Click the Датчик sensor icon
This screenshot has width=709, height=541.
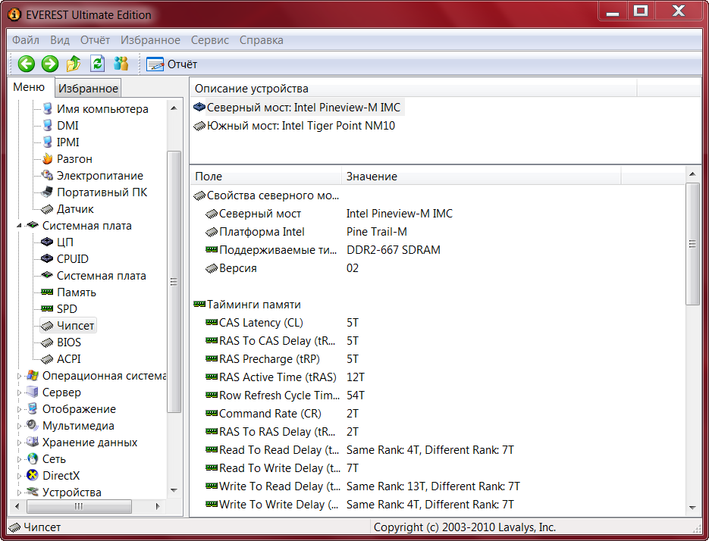(47, 209)
